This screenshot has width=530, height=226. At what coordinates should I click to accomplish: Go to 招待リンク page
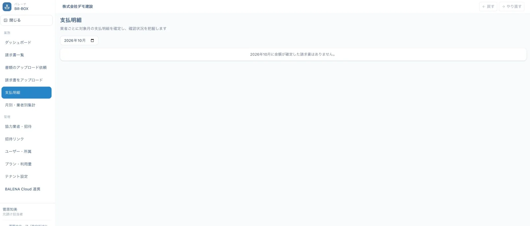coord(26,139)
